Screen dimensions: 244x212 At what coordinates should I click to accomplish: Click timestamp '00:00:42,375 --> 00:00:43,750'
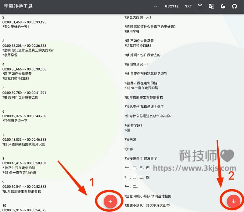coord(24,116)
